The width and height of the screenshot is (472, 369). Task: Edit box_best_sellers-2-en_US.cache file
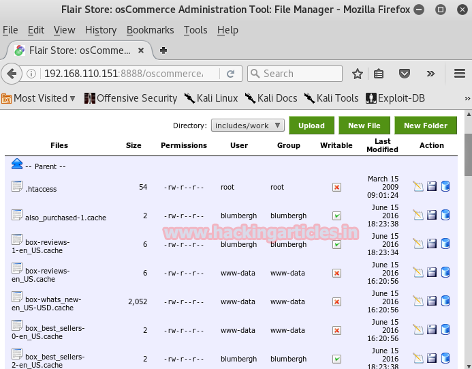(x=418, y=359)
